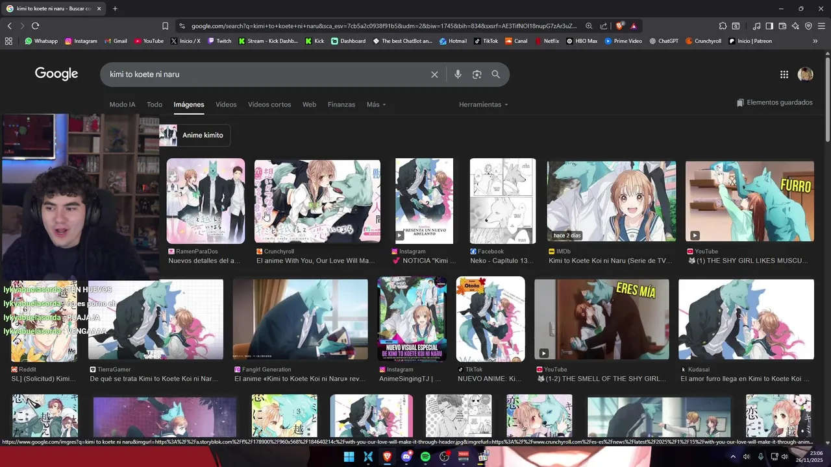Screen dimensions: 831x467
Task: Click the Anime kimito suggestion chip
Action: click(195, 135)
